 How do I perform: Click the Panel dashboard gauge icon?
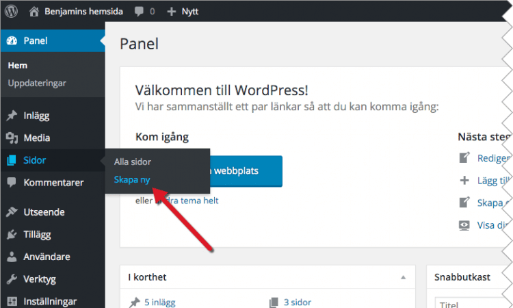point(12,40)
